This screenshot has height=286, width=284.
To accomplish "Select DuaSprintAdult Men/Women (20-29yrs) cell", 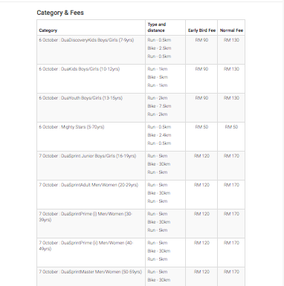I will point(91,195).
